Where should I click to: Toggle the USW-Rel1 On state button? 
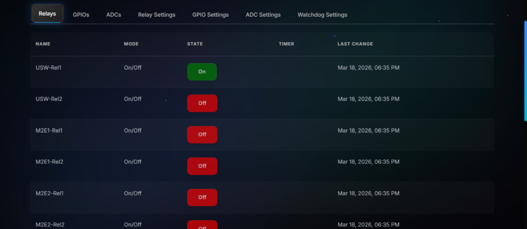point(202,72)
